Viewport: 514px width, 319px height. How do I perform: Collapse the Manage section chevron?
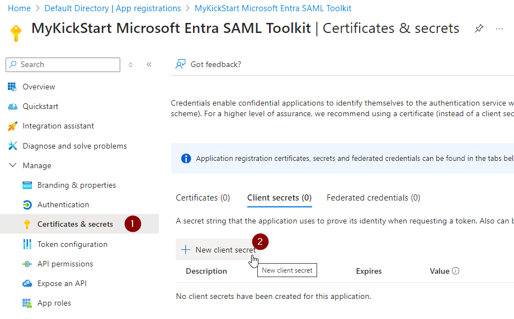click(12, 165)
